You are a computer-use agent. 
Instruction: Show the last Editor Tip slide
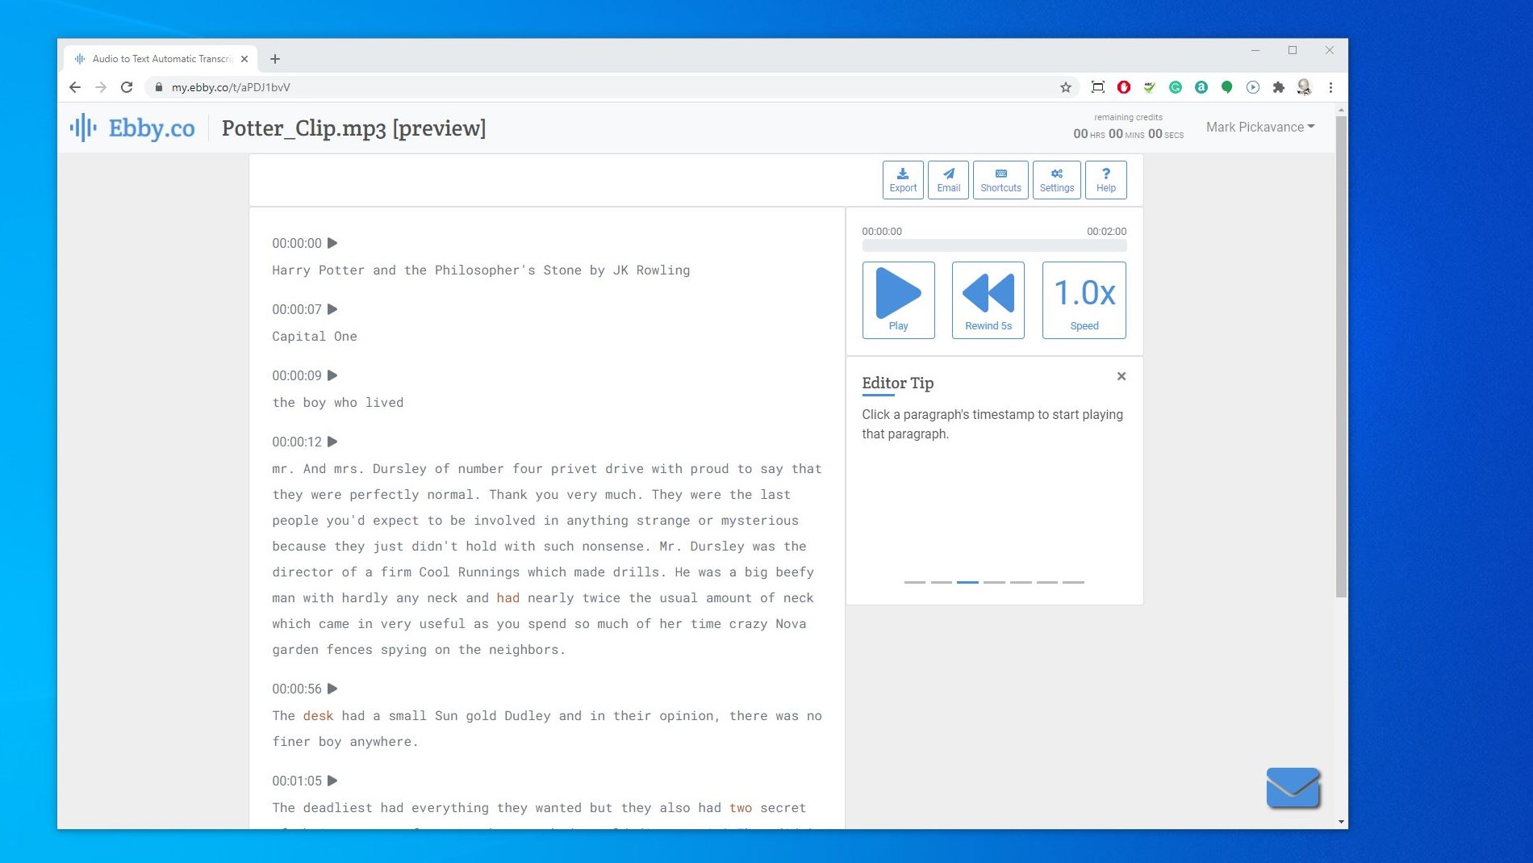point(1073,582)
